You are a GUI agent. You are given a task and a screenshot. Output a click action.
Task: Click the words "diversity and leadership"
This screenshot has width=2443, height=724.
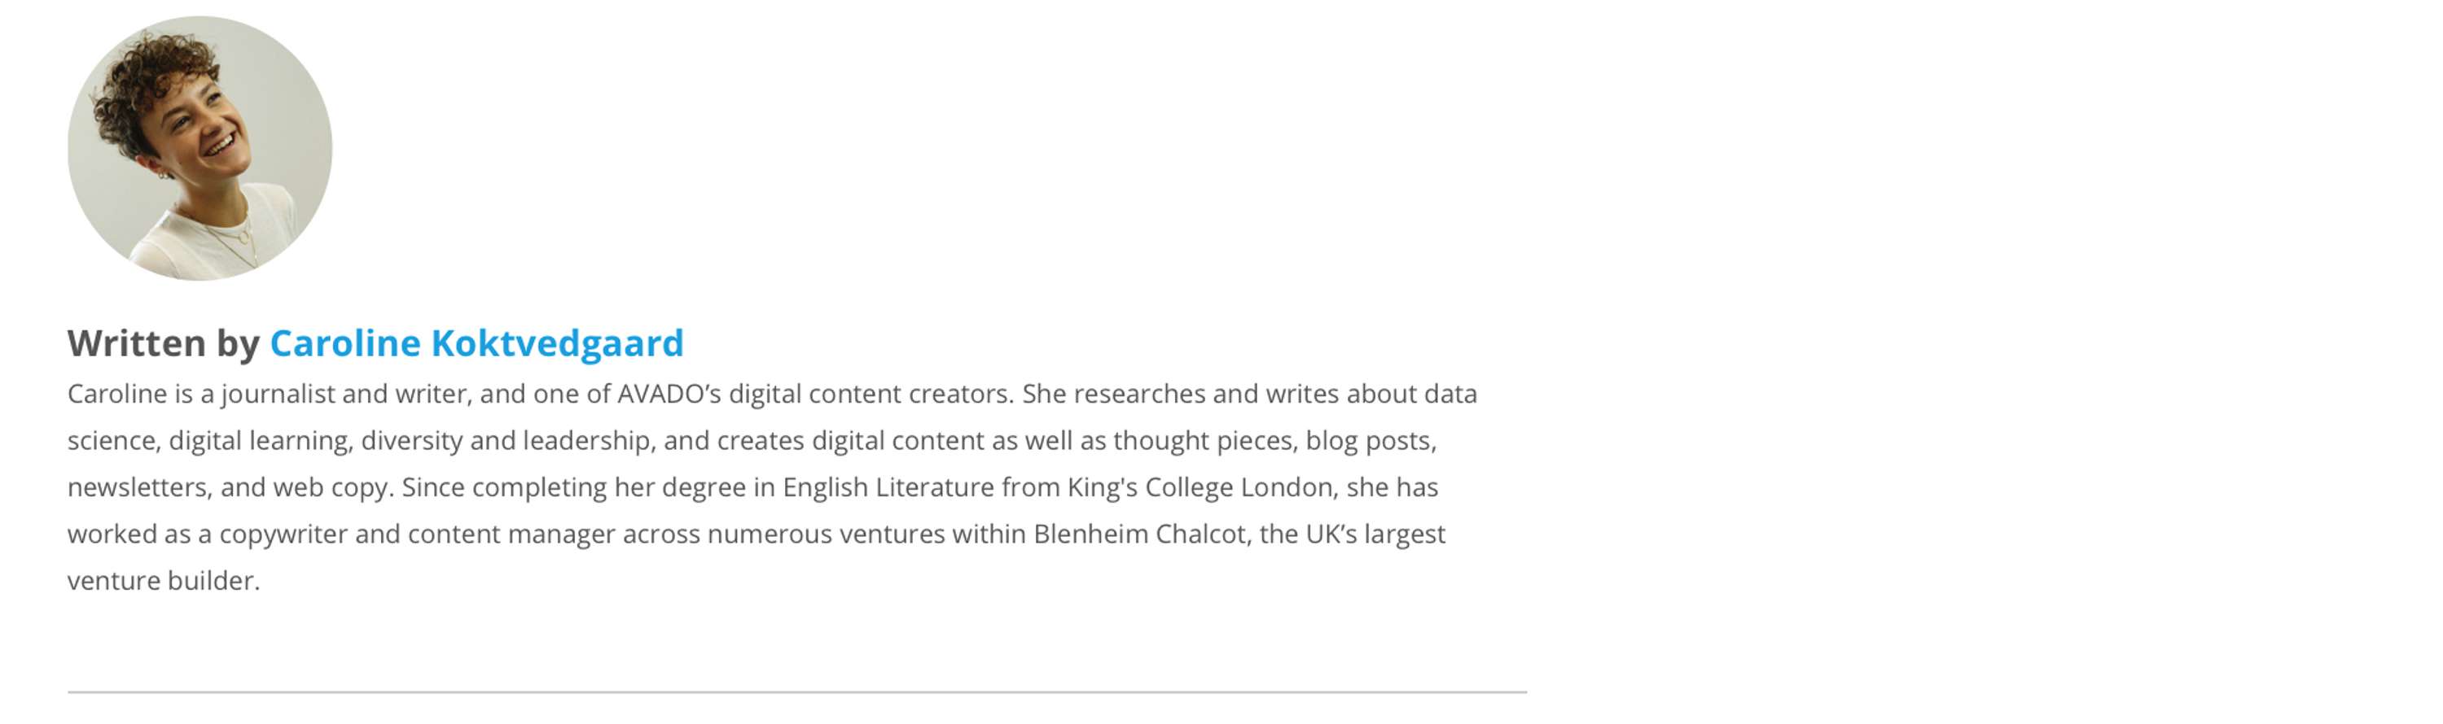[x=506, y=441]
